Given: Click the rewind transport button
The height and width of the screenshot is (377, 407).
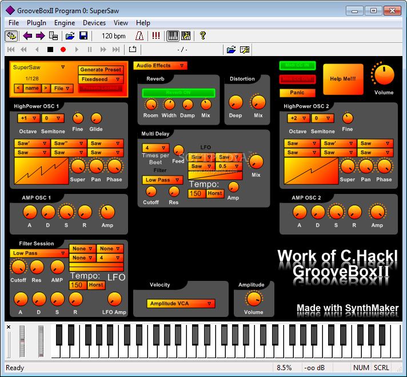Looking at the screenshot, I should click(x=23, y=50).
